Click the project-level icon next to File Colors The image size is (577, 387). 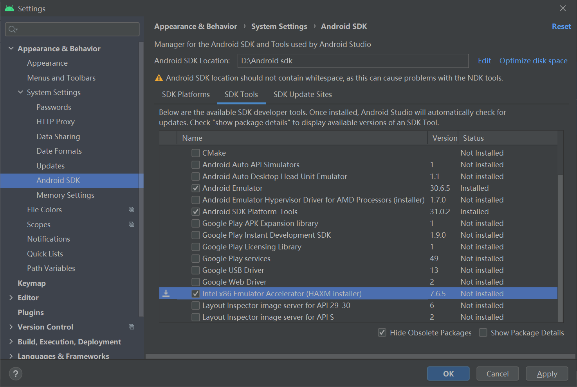tap(132, 210)
